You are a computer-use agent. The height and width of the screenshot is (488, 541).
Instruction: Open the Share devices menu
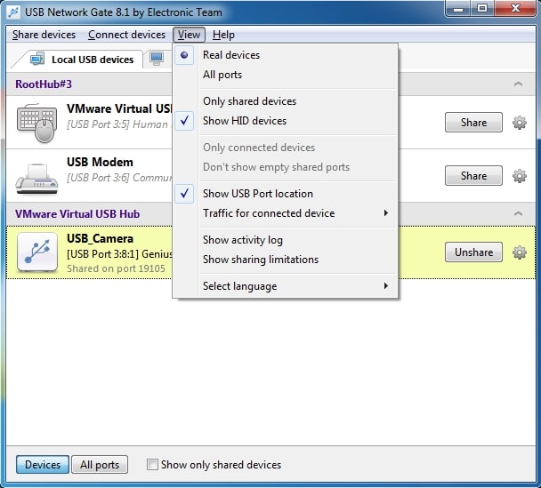point(44,35)
